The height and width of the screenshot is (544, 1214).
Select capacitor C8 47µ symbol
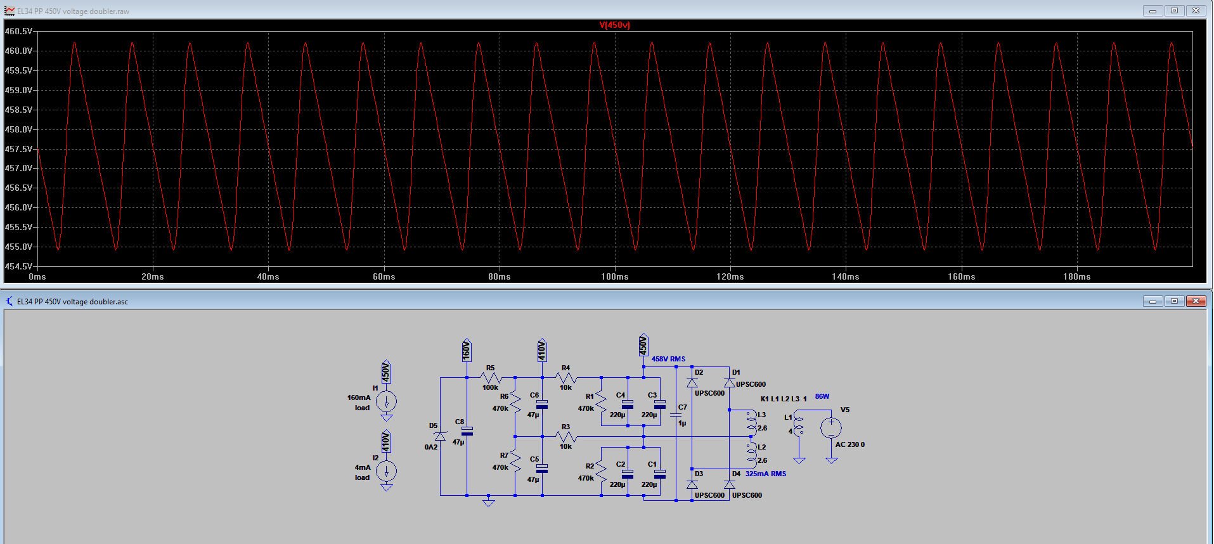467,431
